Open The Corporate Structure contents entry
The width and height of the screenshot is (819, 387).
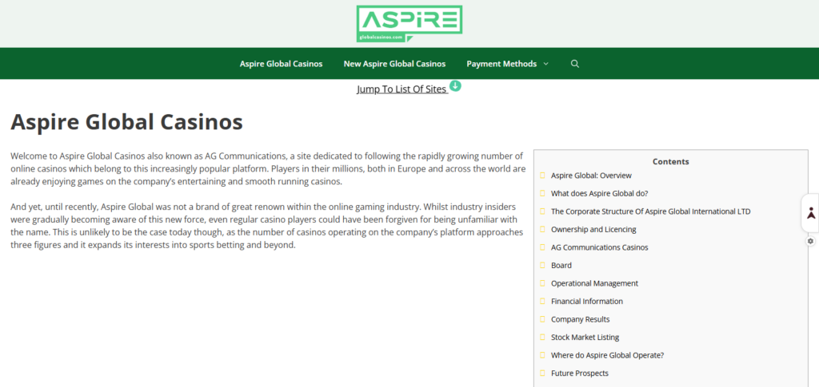(650, 211)
